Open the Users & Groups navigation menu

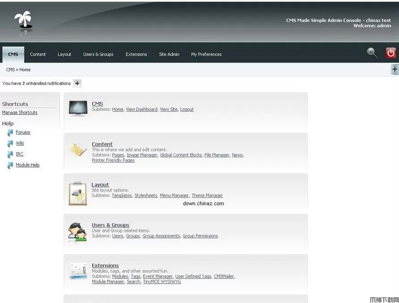[98, 55]
